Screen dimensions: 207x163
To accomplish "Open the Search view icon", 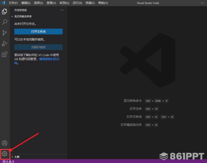I will [x=4, y=22].
